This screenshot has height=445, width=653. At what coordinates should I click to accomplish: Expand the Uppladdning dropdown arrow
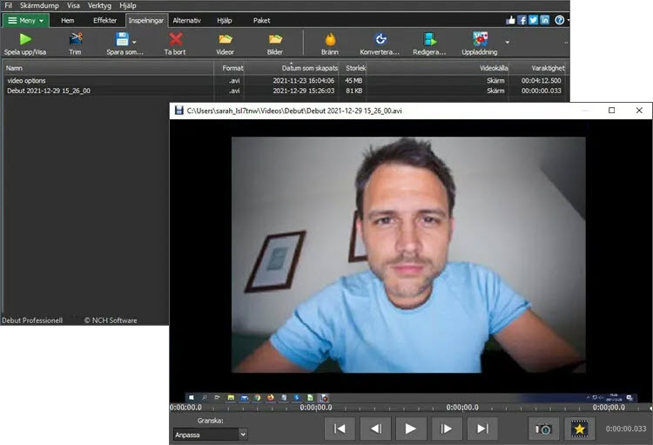(508, 42)
